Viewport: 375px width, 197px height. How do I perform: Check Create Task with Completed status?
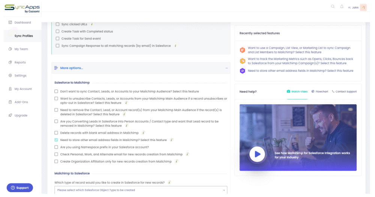pos(58,32)
